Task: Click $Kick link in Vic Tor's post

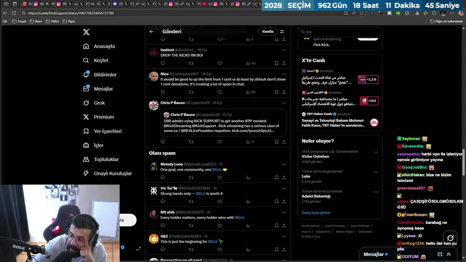Action: 201,194
